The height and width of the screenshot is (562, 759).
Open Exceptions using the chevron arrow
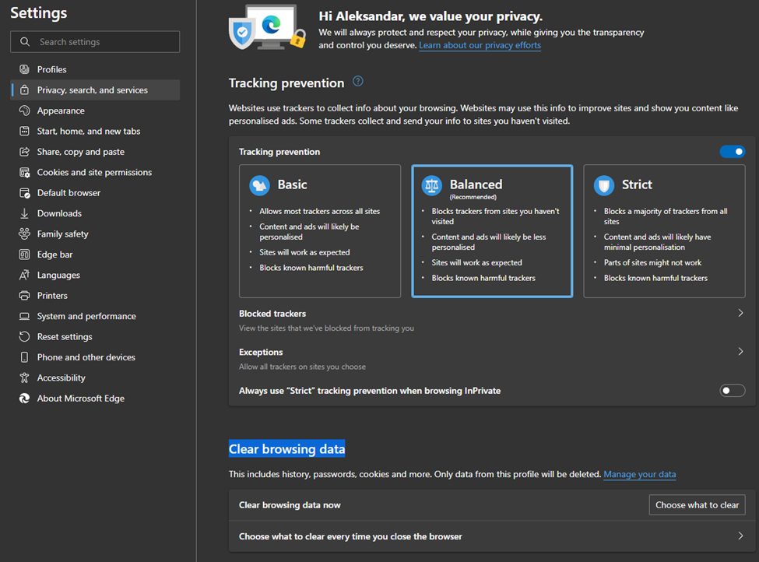point(740,351)
